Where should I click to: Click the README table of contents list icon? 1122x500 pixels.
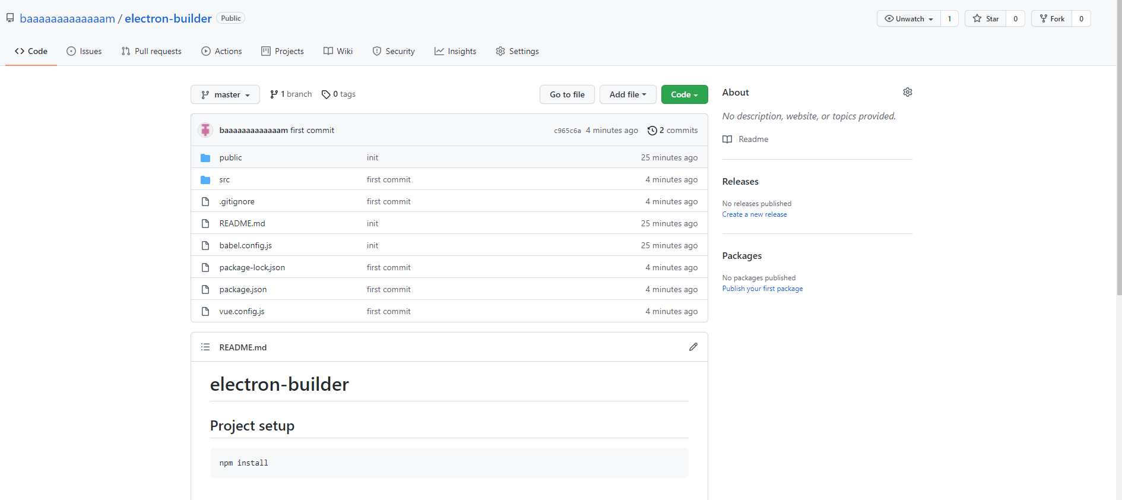point(205,347)
